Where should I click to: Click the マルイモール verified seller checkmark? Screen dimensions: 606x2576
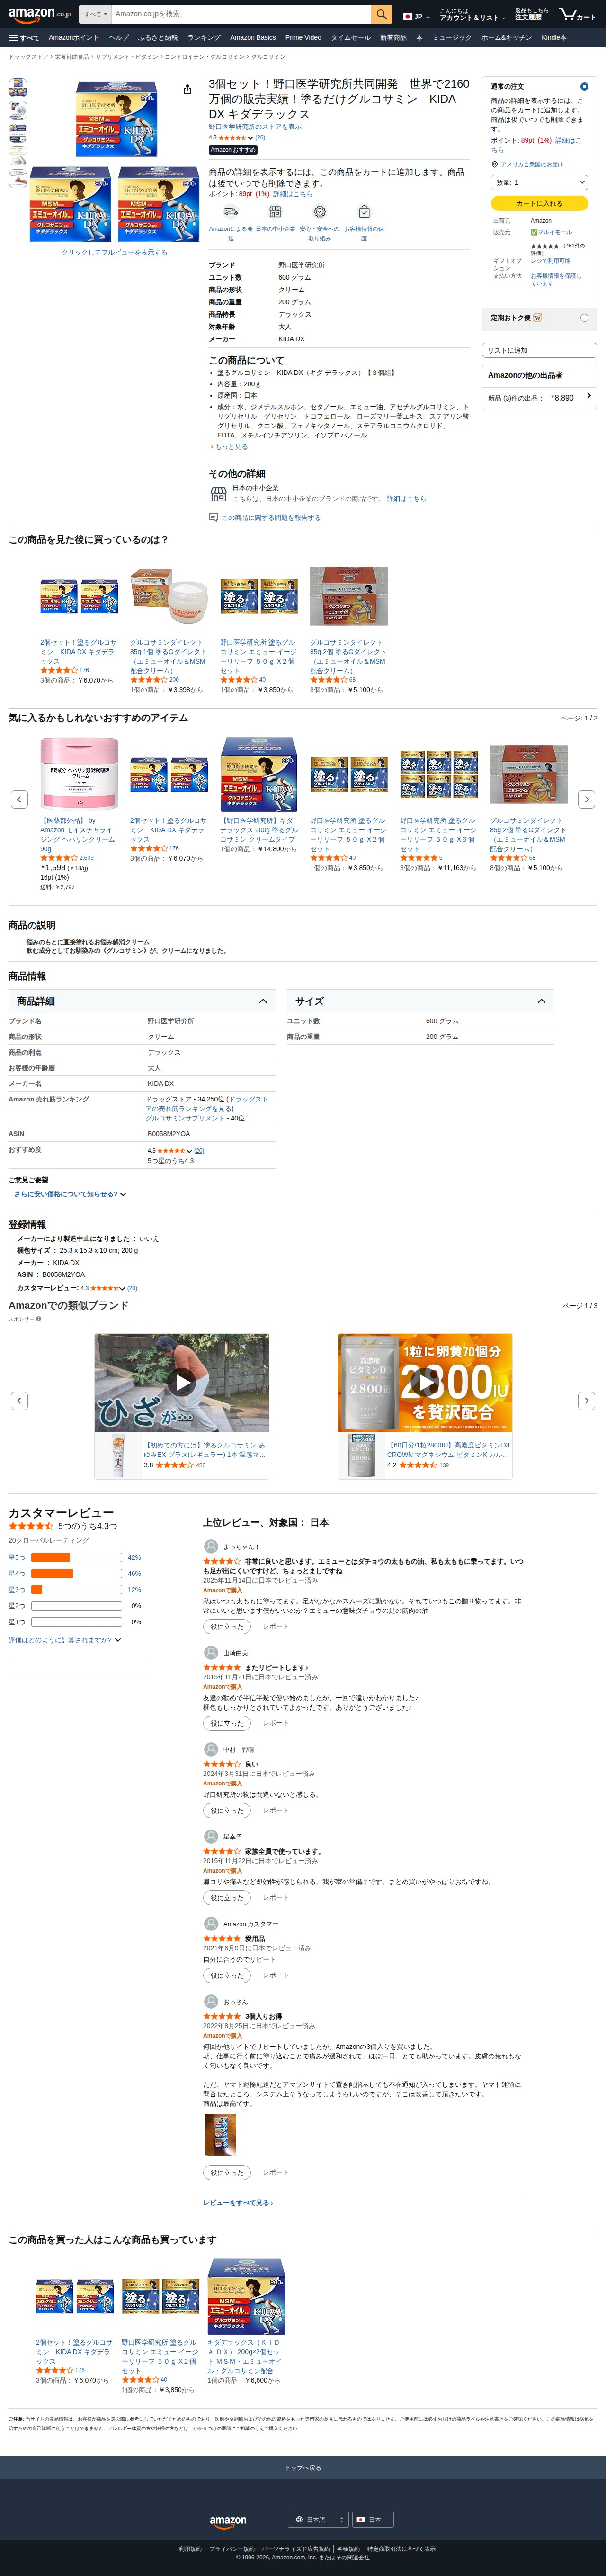coord(534,232)
